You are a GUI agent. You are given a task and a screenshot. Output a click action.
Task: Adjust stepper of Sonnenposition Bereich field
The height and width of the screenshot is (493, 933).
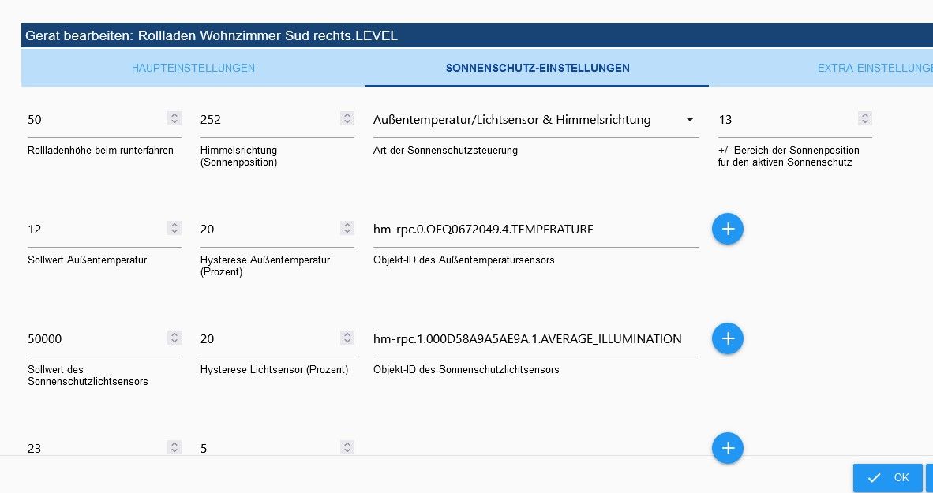point(865,118)
